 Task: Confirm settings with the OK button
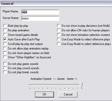pyautogui.click(x=44, y=94)
